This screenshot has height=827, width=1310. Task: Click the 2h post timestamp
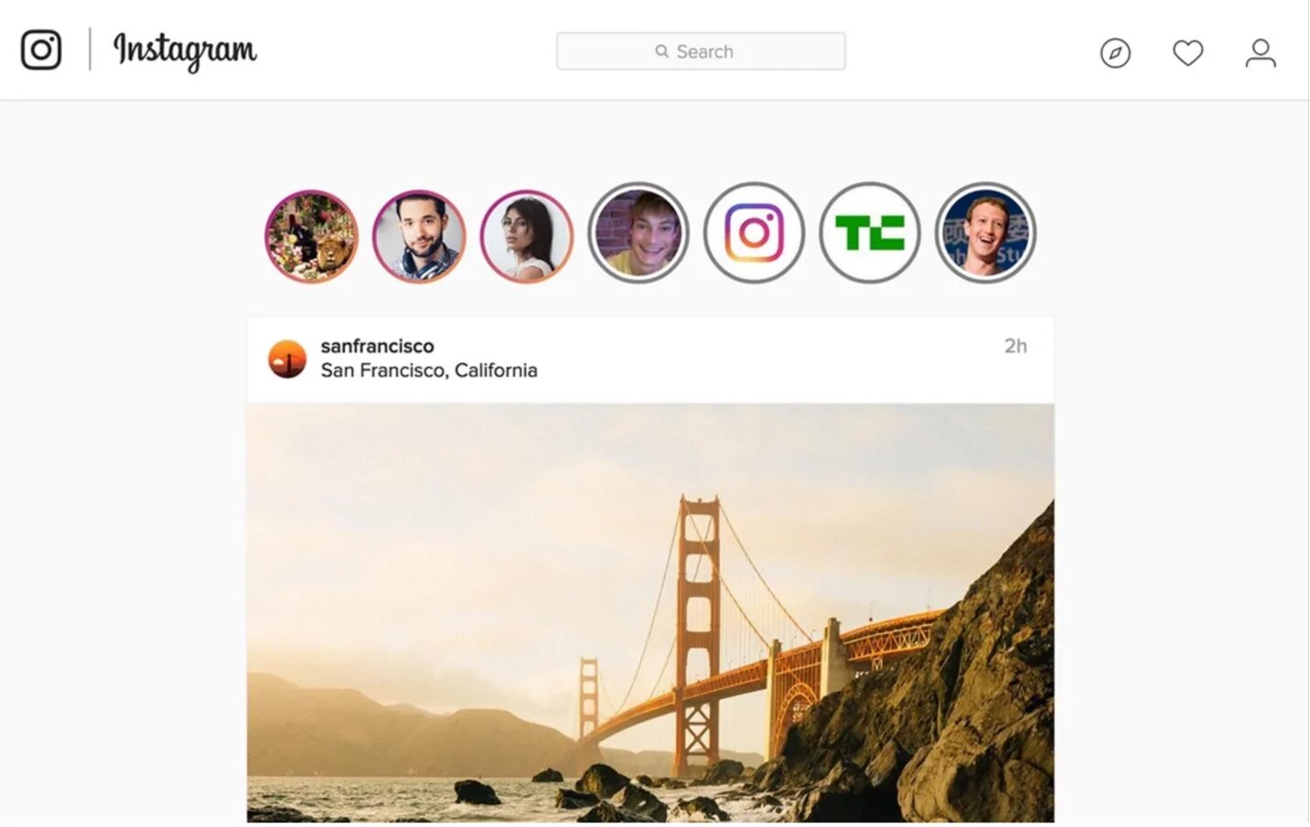[x=1015, y=346]
